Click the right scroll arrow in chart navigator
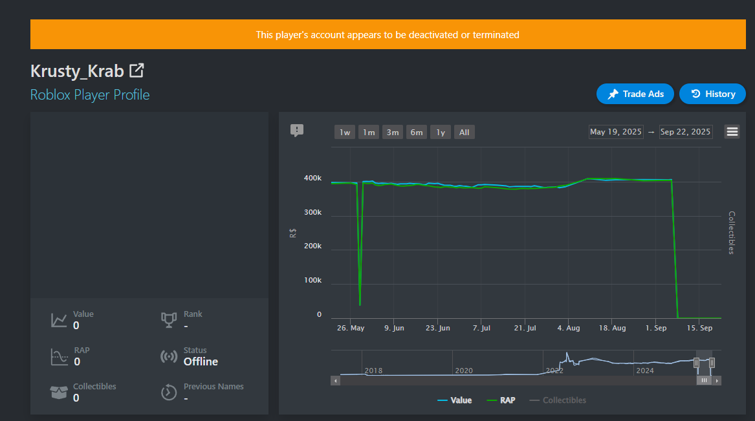 (717, 381)
